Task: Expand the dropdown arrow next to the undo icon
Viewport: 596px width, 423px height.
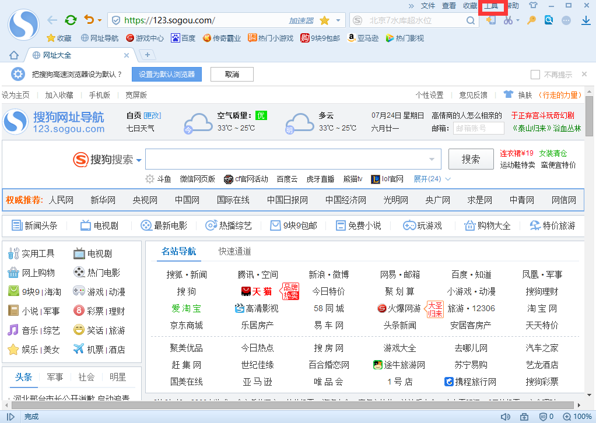Action: pyautogui.click(x=100, y=20)
